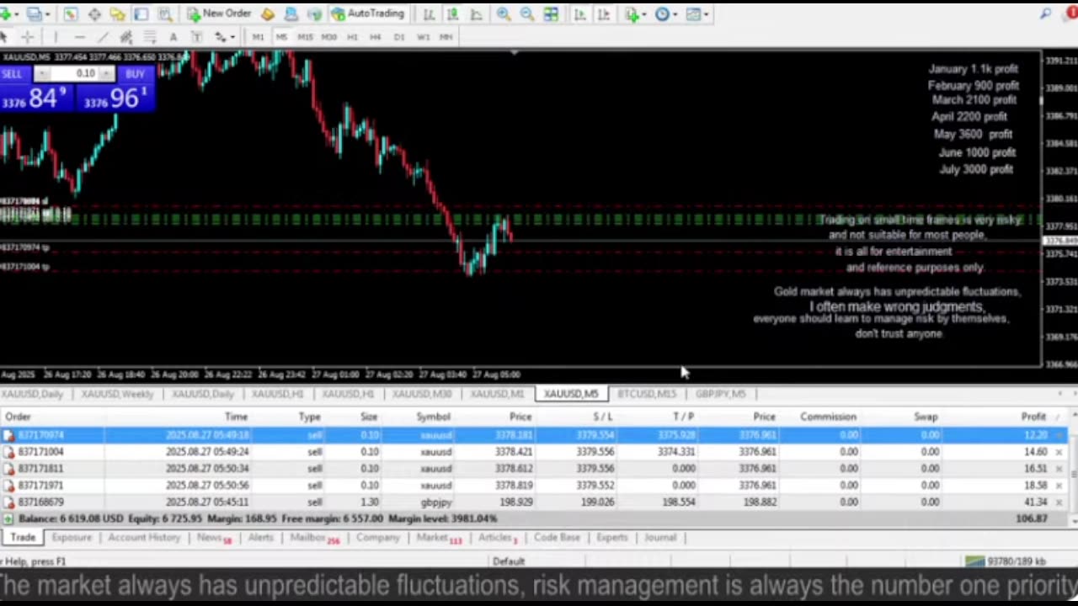1078x606 pixels.
Task: Click the Symbol column header
Action: [x=433, y=417]
